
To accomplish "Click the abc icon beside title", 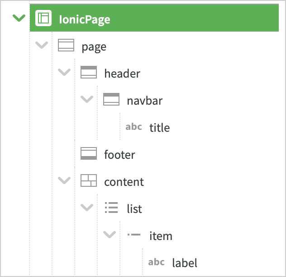I will (x=134, y=127).
